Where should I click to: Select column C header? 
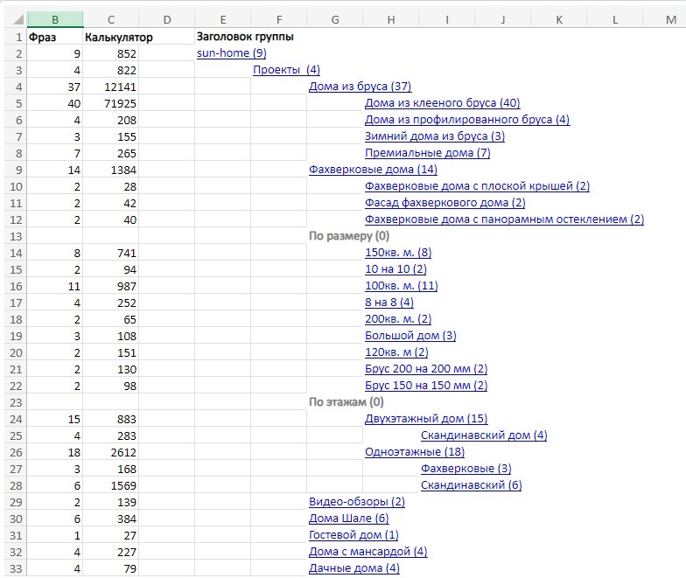click(x=111, y=19)
